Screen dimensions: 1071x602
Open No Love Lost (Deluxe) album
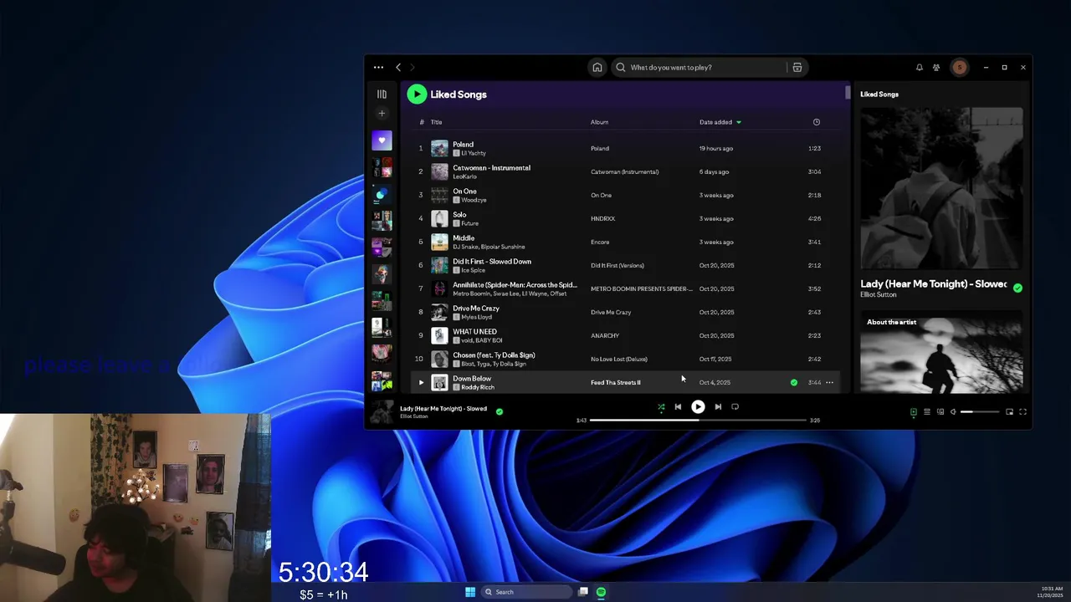[619, 359]
